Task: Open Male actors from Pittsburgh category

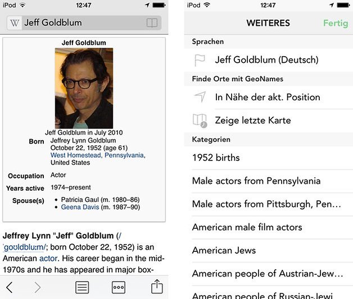Action: (x=269, y=204)
